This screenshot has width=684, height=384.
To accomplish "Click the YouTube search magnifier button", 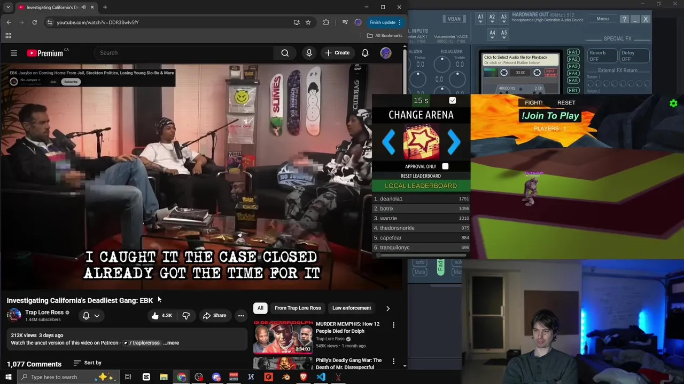I will coord(285,53).
